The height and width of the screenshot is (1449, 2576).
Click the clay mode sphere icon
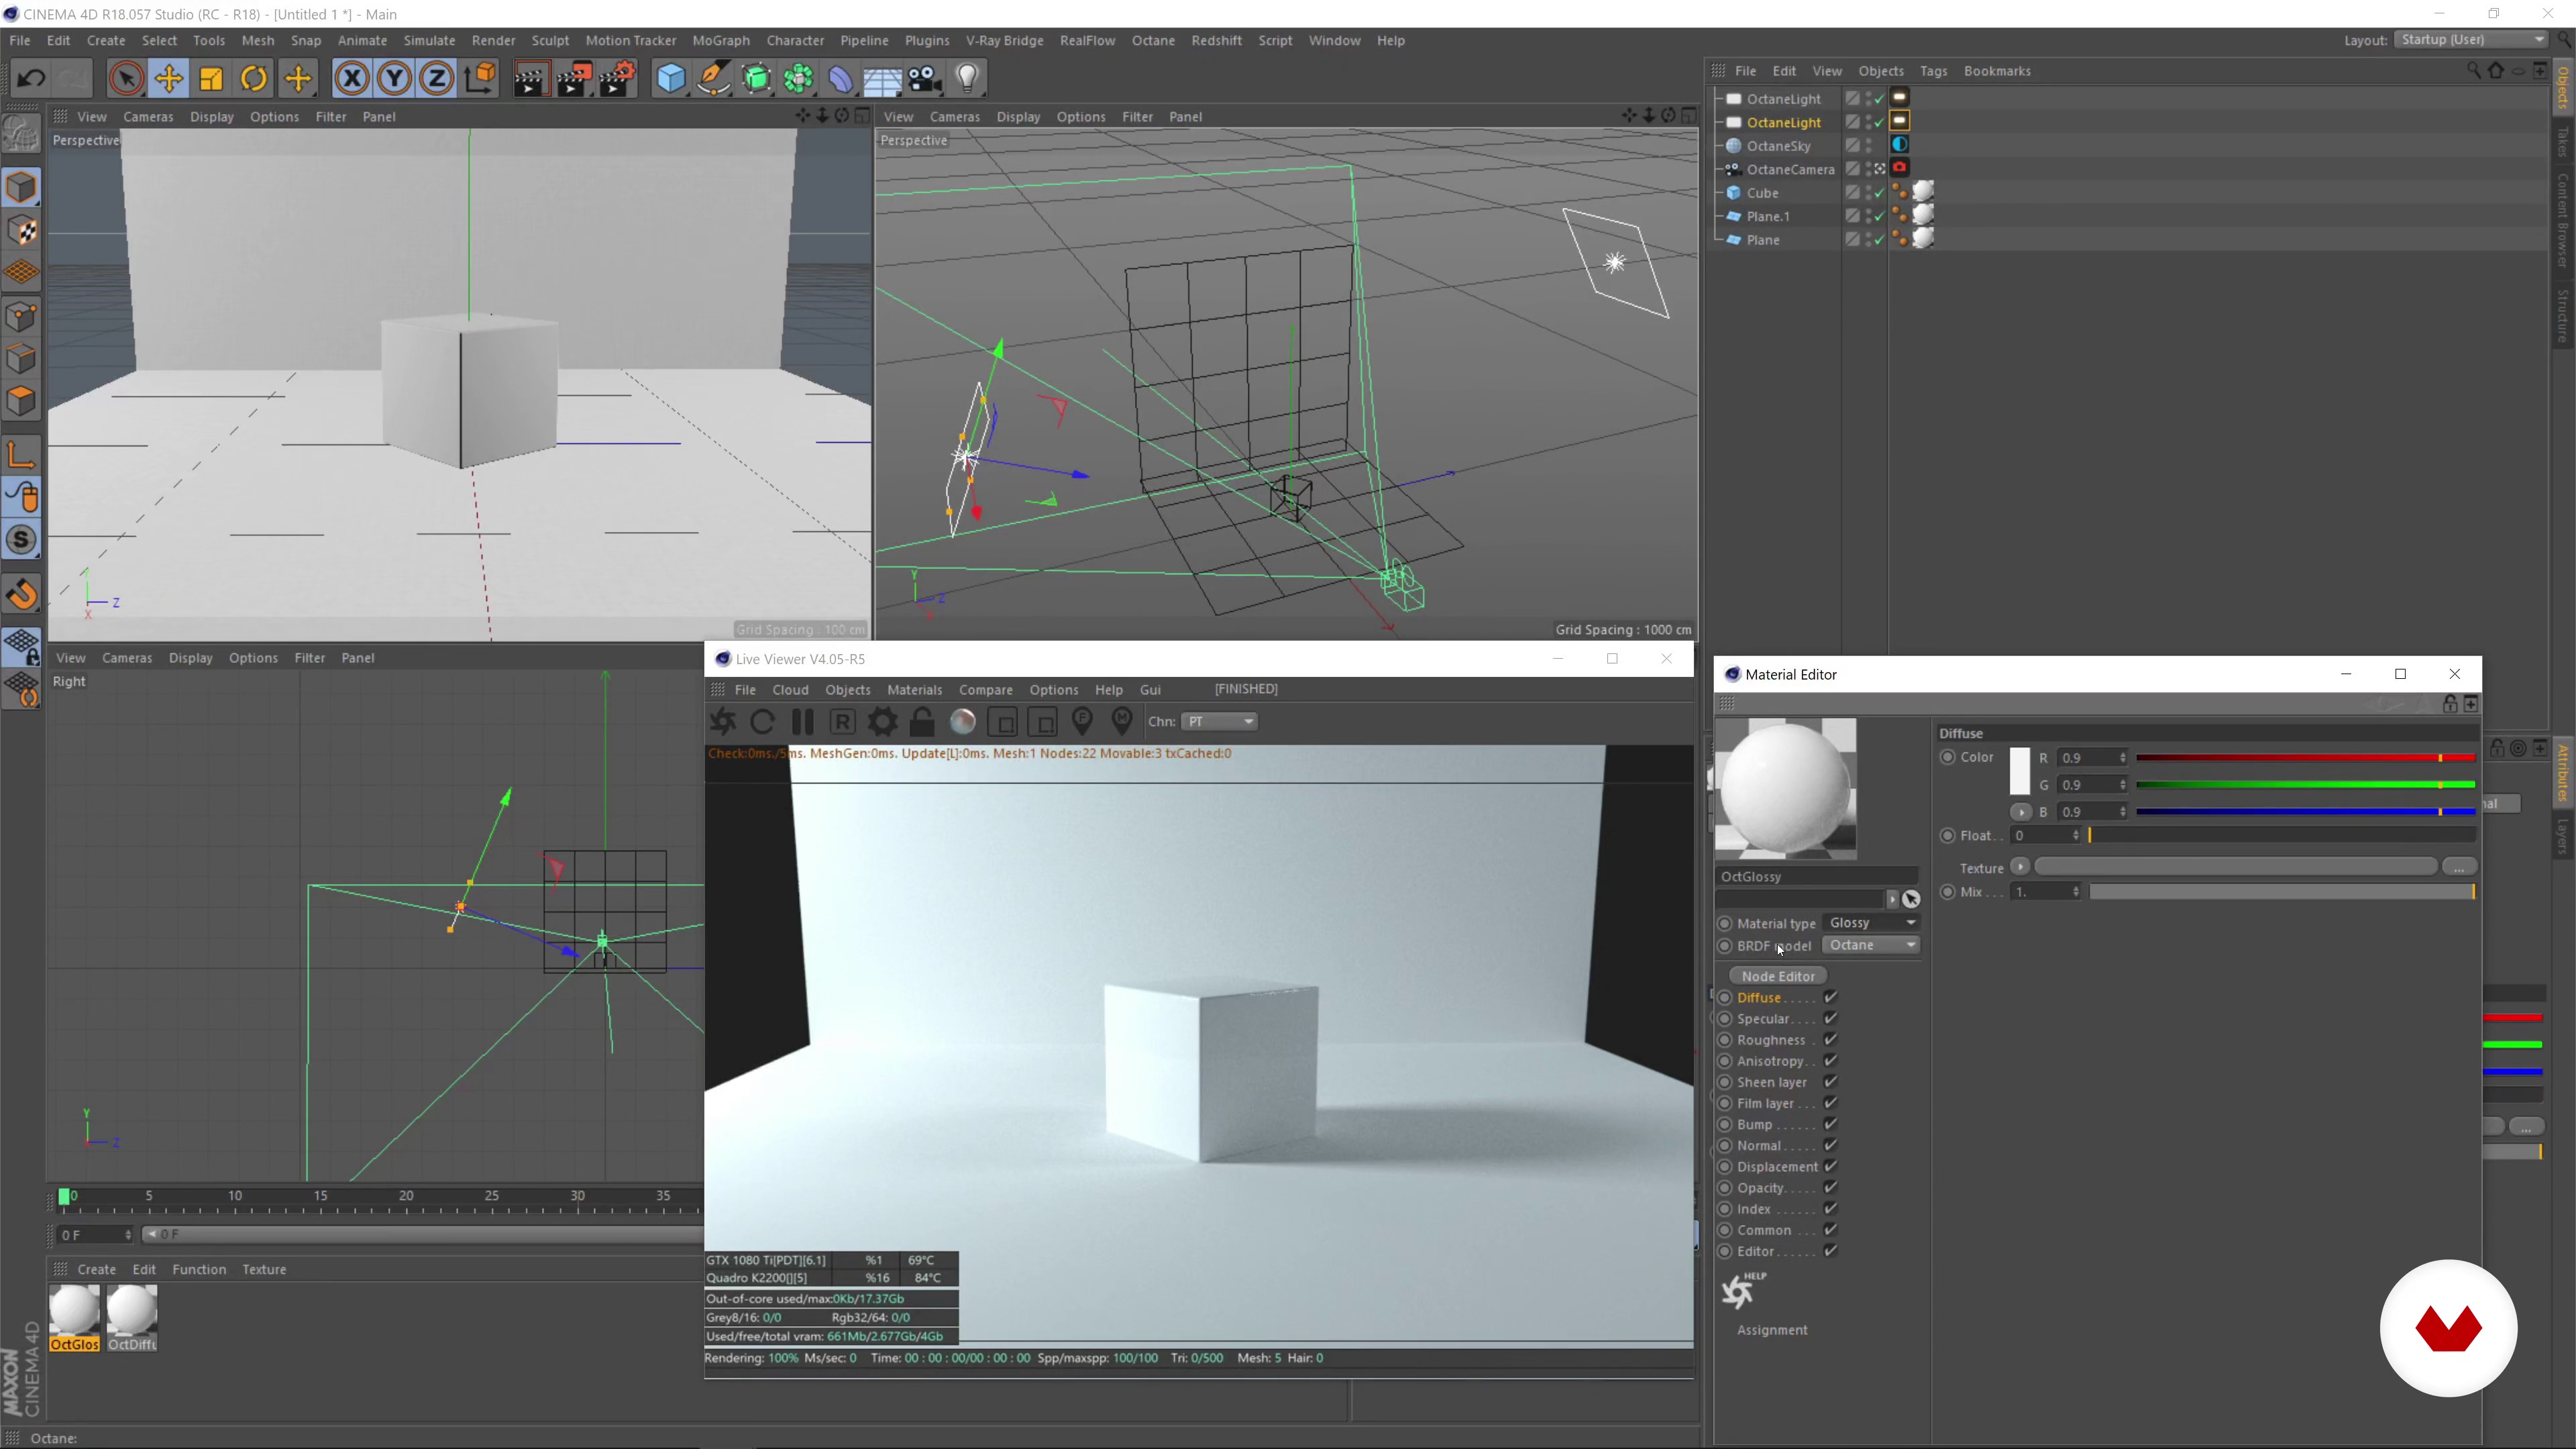[x=962, y=721]
